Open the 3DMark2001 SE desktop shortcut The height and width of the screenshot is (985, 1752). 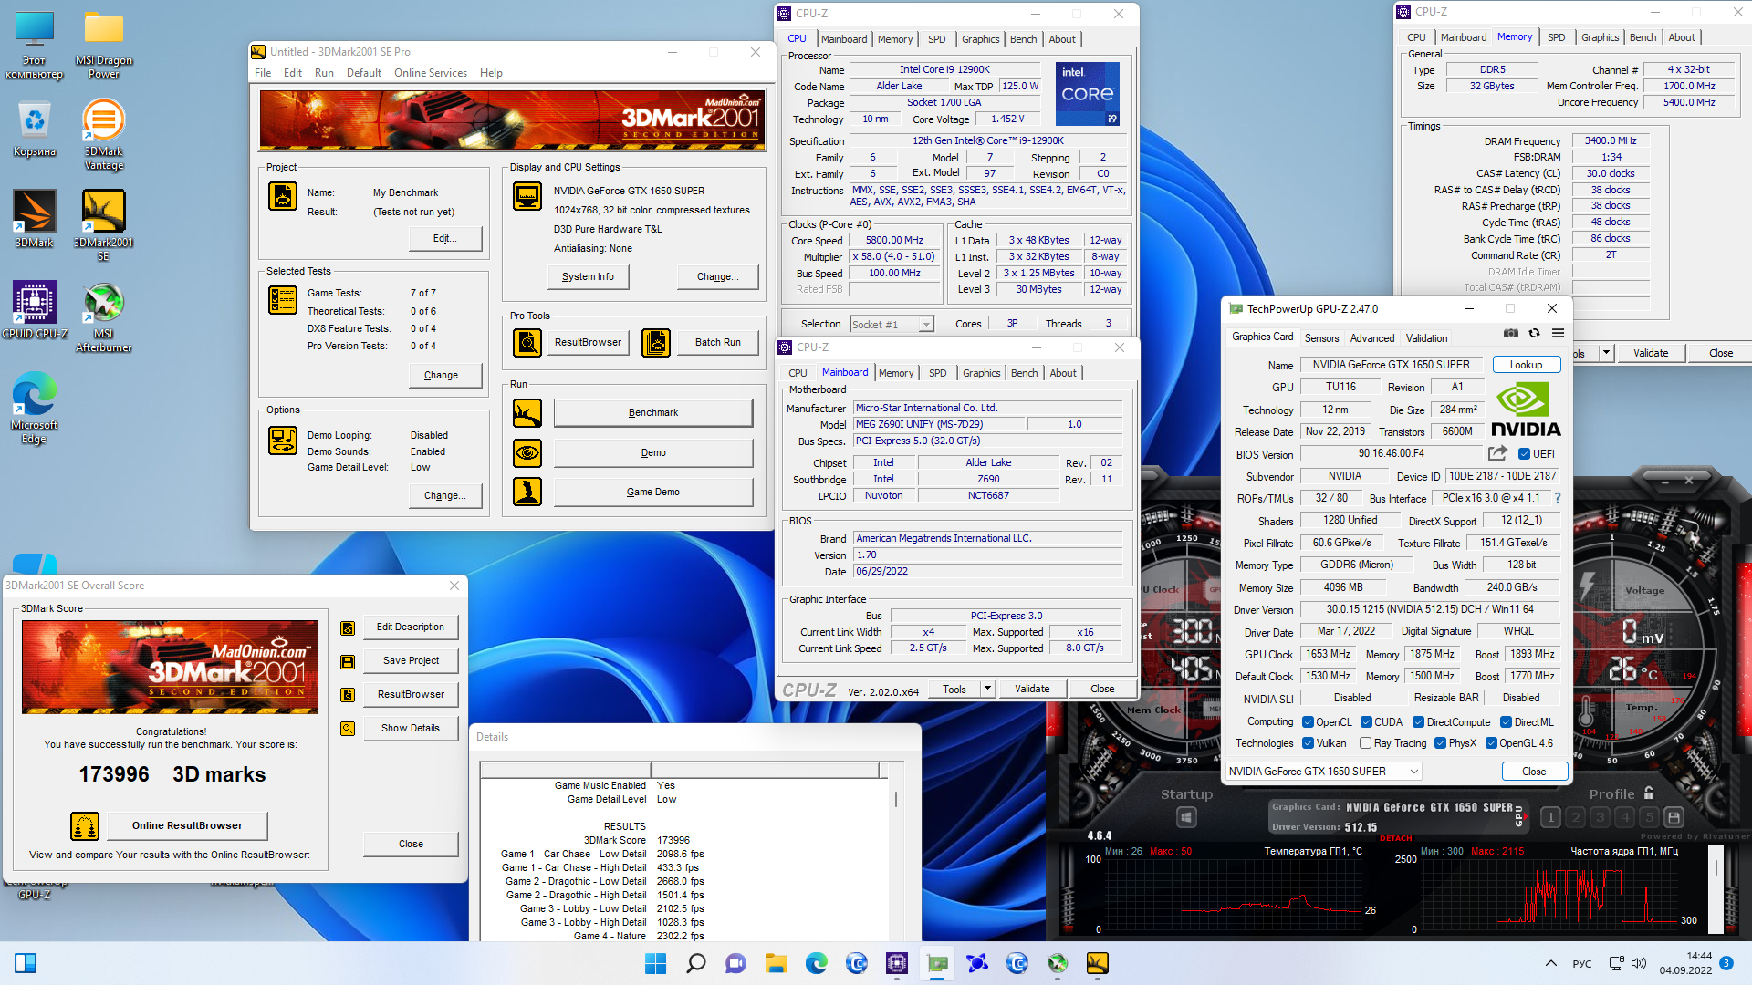(103, 226)
